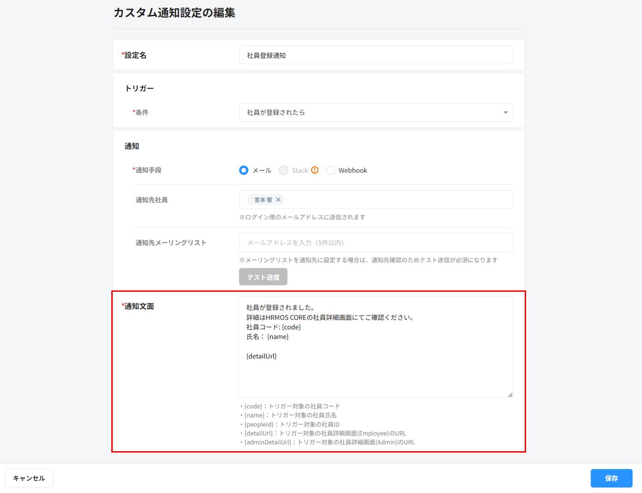Click the メール label text
The height and width of the screenshot is (493, 642).
pyautogui.click(x=262, y=170)
